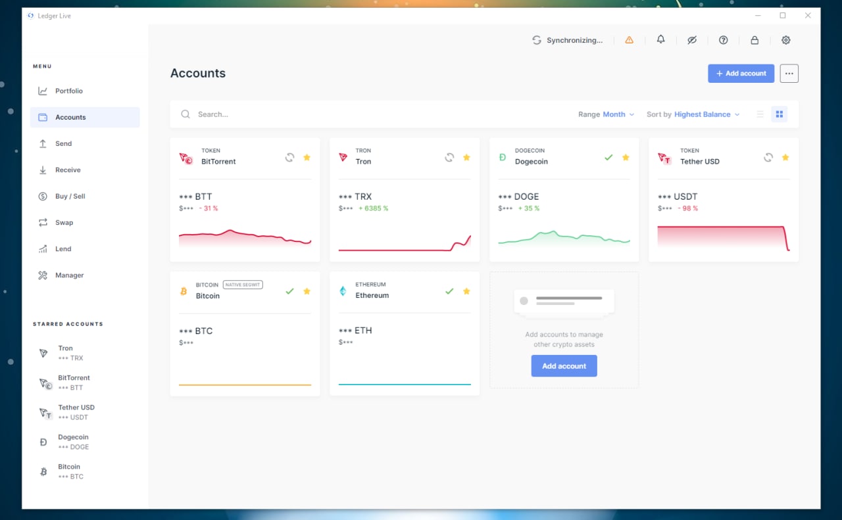
Task: Switch to grid view mode
Action: pyautogui.click(x=780, y=114)
